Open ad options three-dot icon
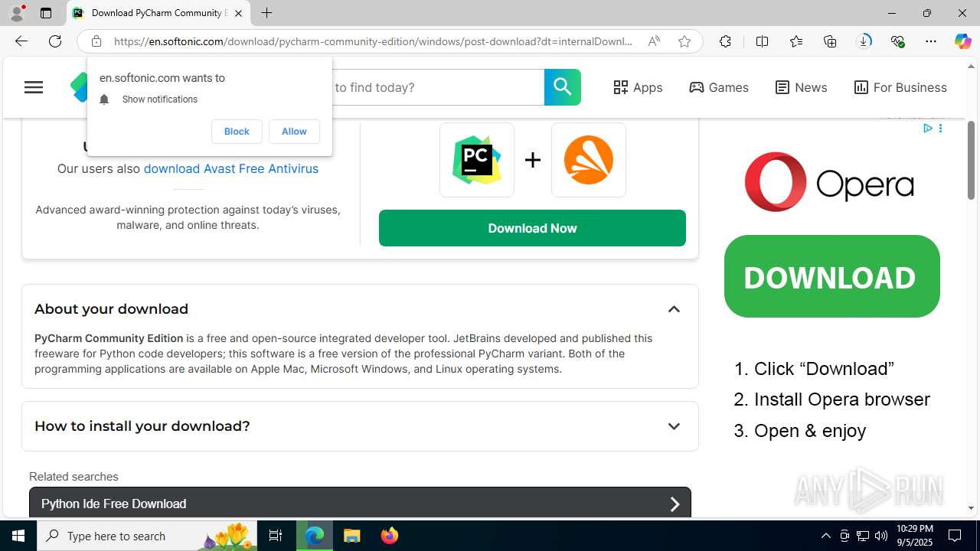 tap(940, 129)
